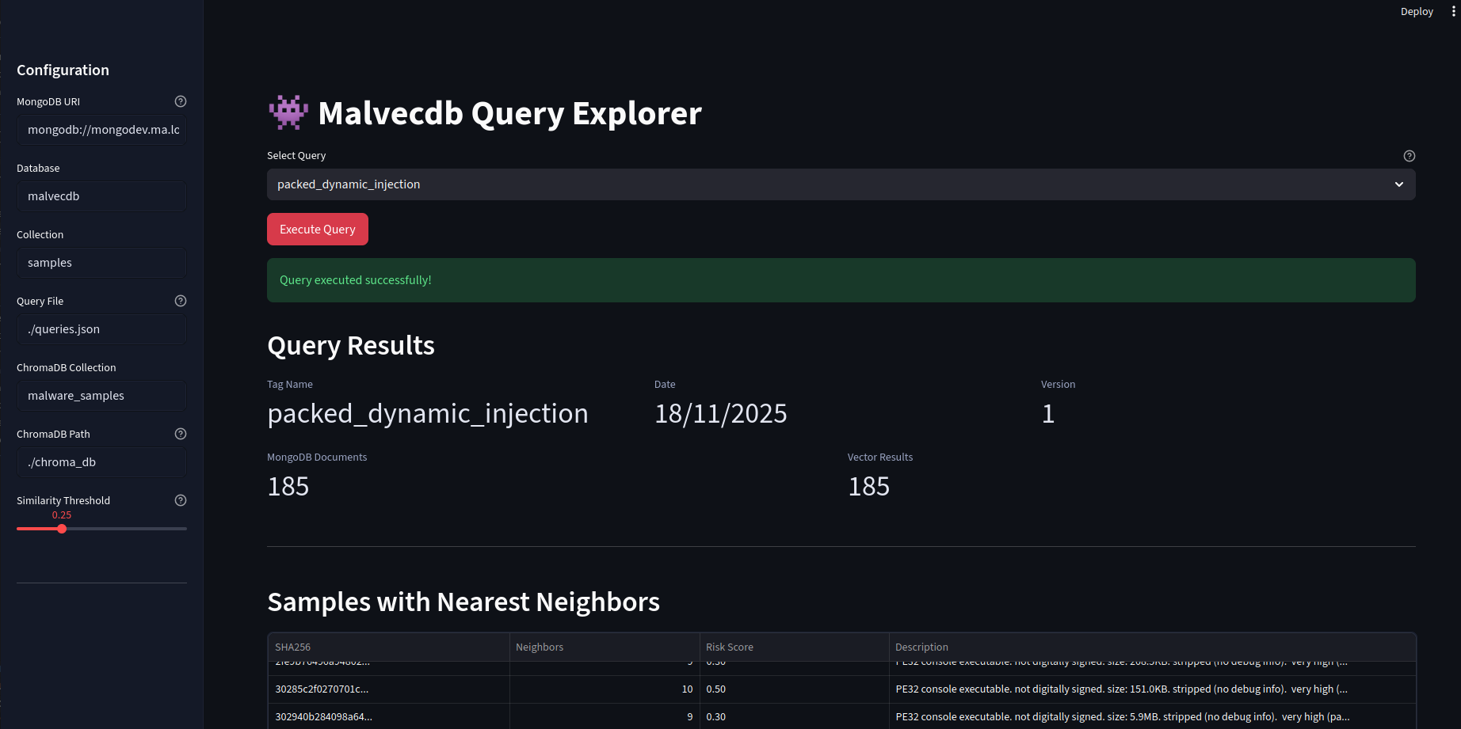
Task: Click the help icon beside MongoDB URI
Action: pos(180,101)
